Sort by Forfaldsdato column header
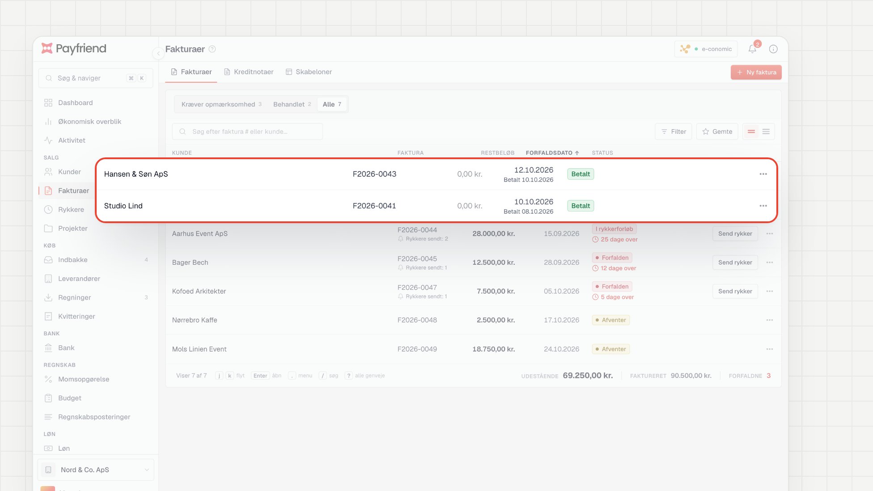 (552, 153)
